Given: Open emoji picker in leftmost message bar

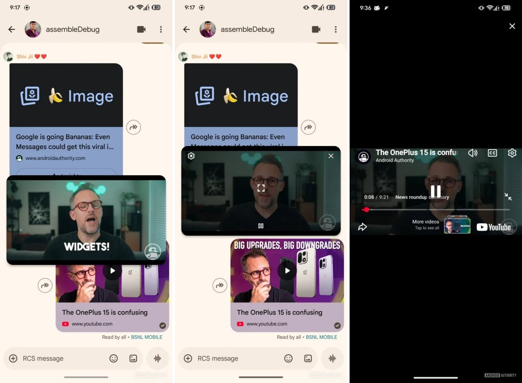Looking at the screenshot, I should pos(113,359).
